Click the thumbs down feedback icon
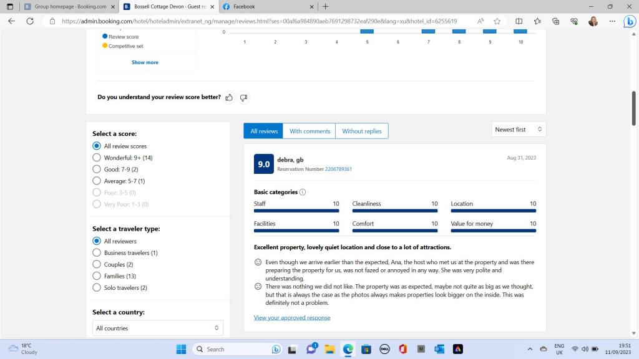The width and height of the screenshot is (639, 359). click(x=243, y=97)
